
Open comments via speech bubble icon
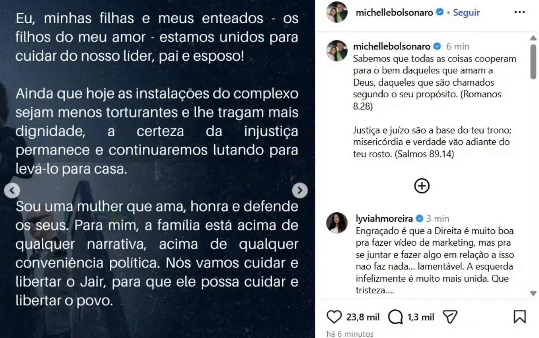click(395, 317)
